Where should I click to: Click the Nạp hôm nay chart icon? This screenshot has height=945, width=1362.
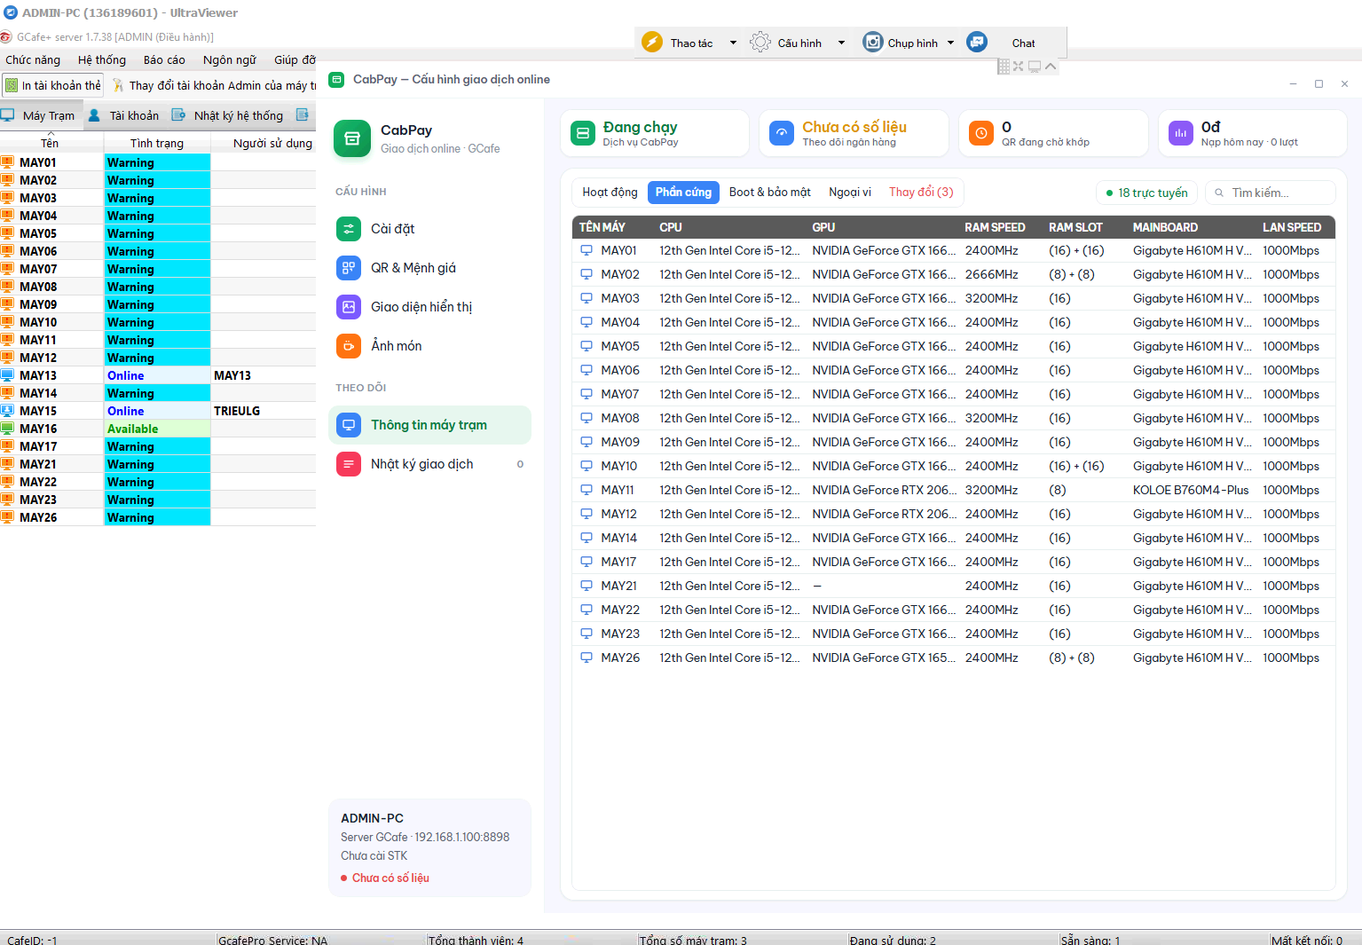coord(1181,133)
